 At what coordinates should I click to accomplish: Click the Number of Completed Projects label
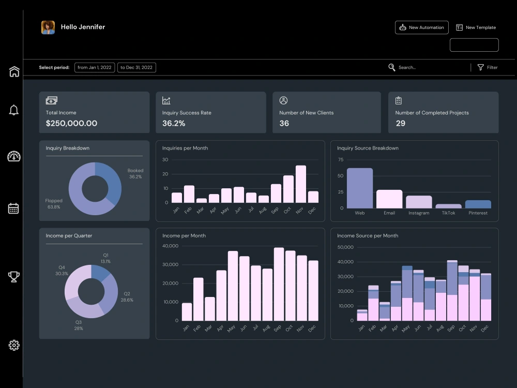point(432,113)
